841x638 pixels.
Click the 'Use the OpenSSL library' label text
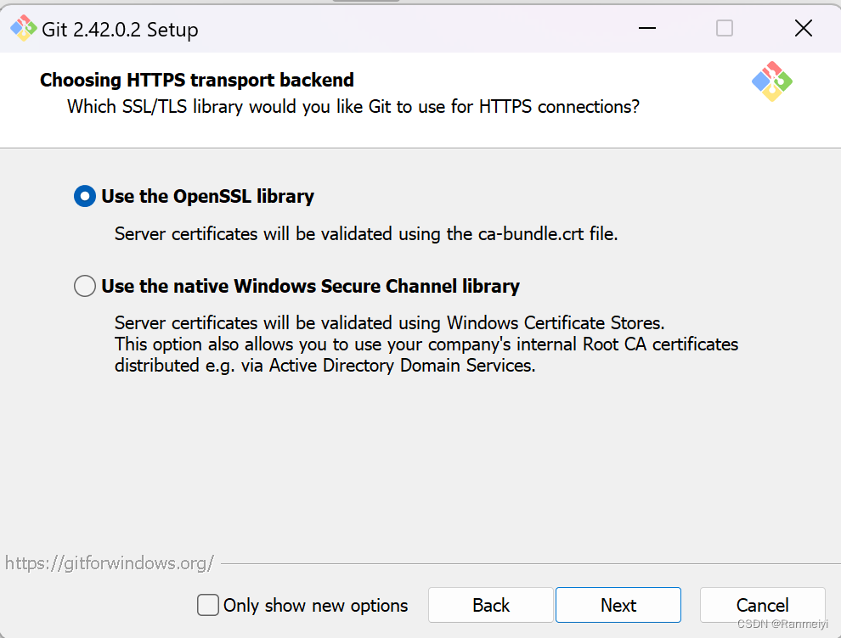(x=207, y=197)
